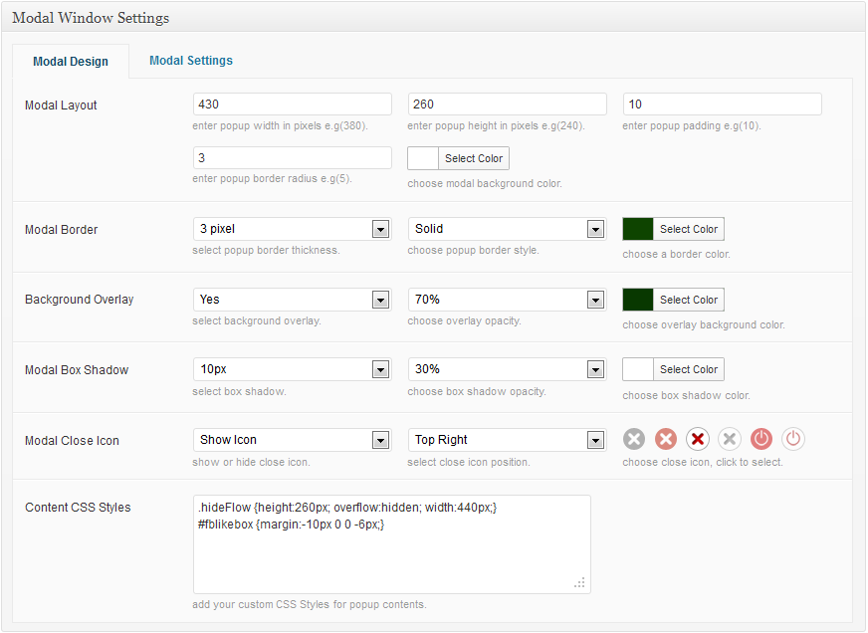Screen dimensions: 868x633
Task: Pick the outlined red power close icon
Action: tap(793, 439)
